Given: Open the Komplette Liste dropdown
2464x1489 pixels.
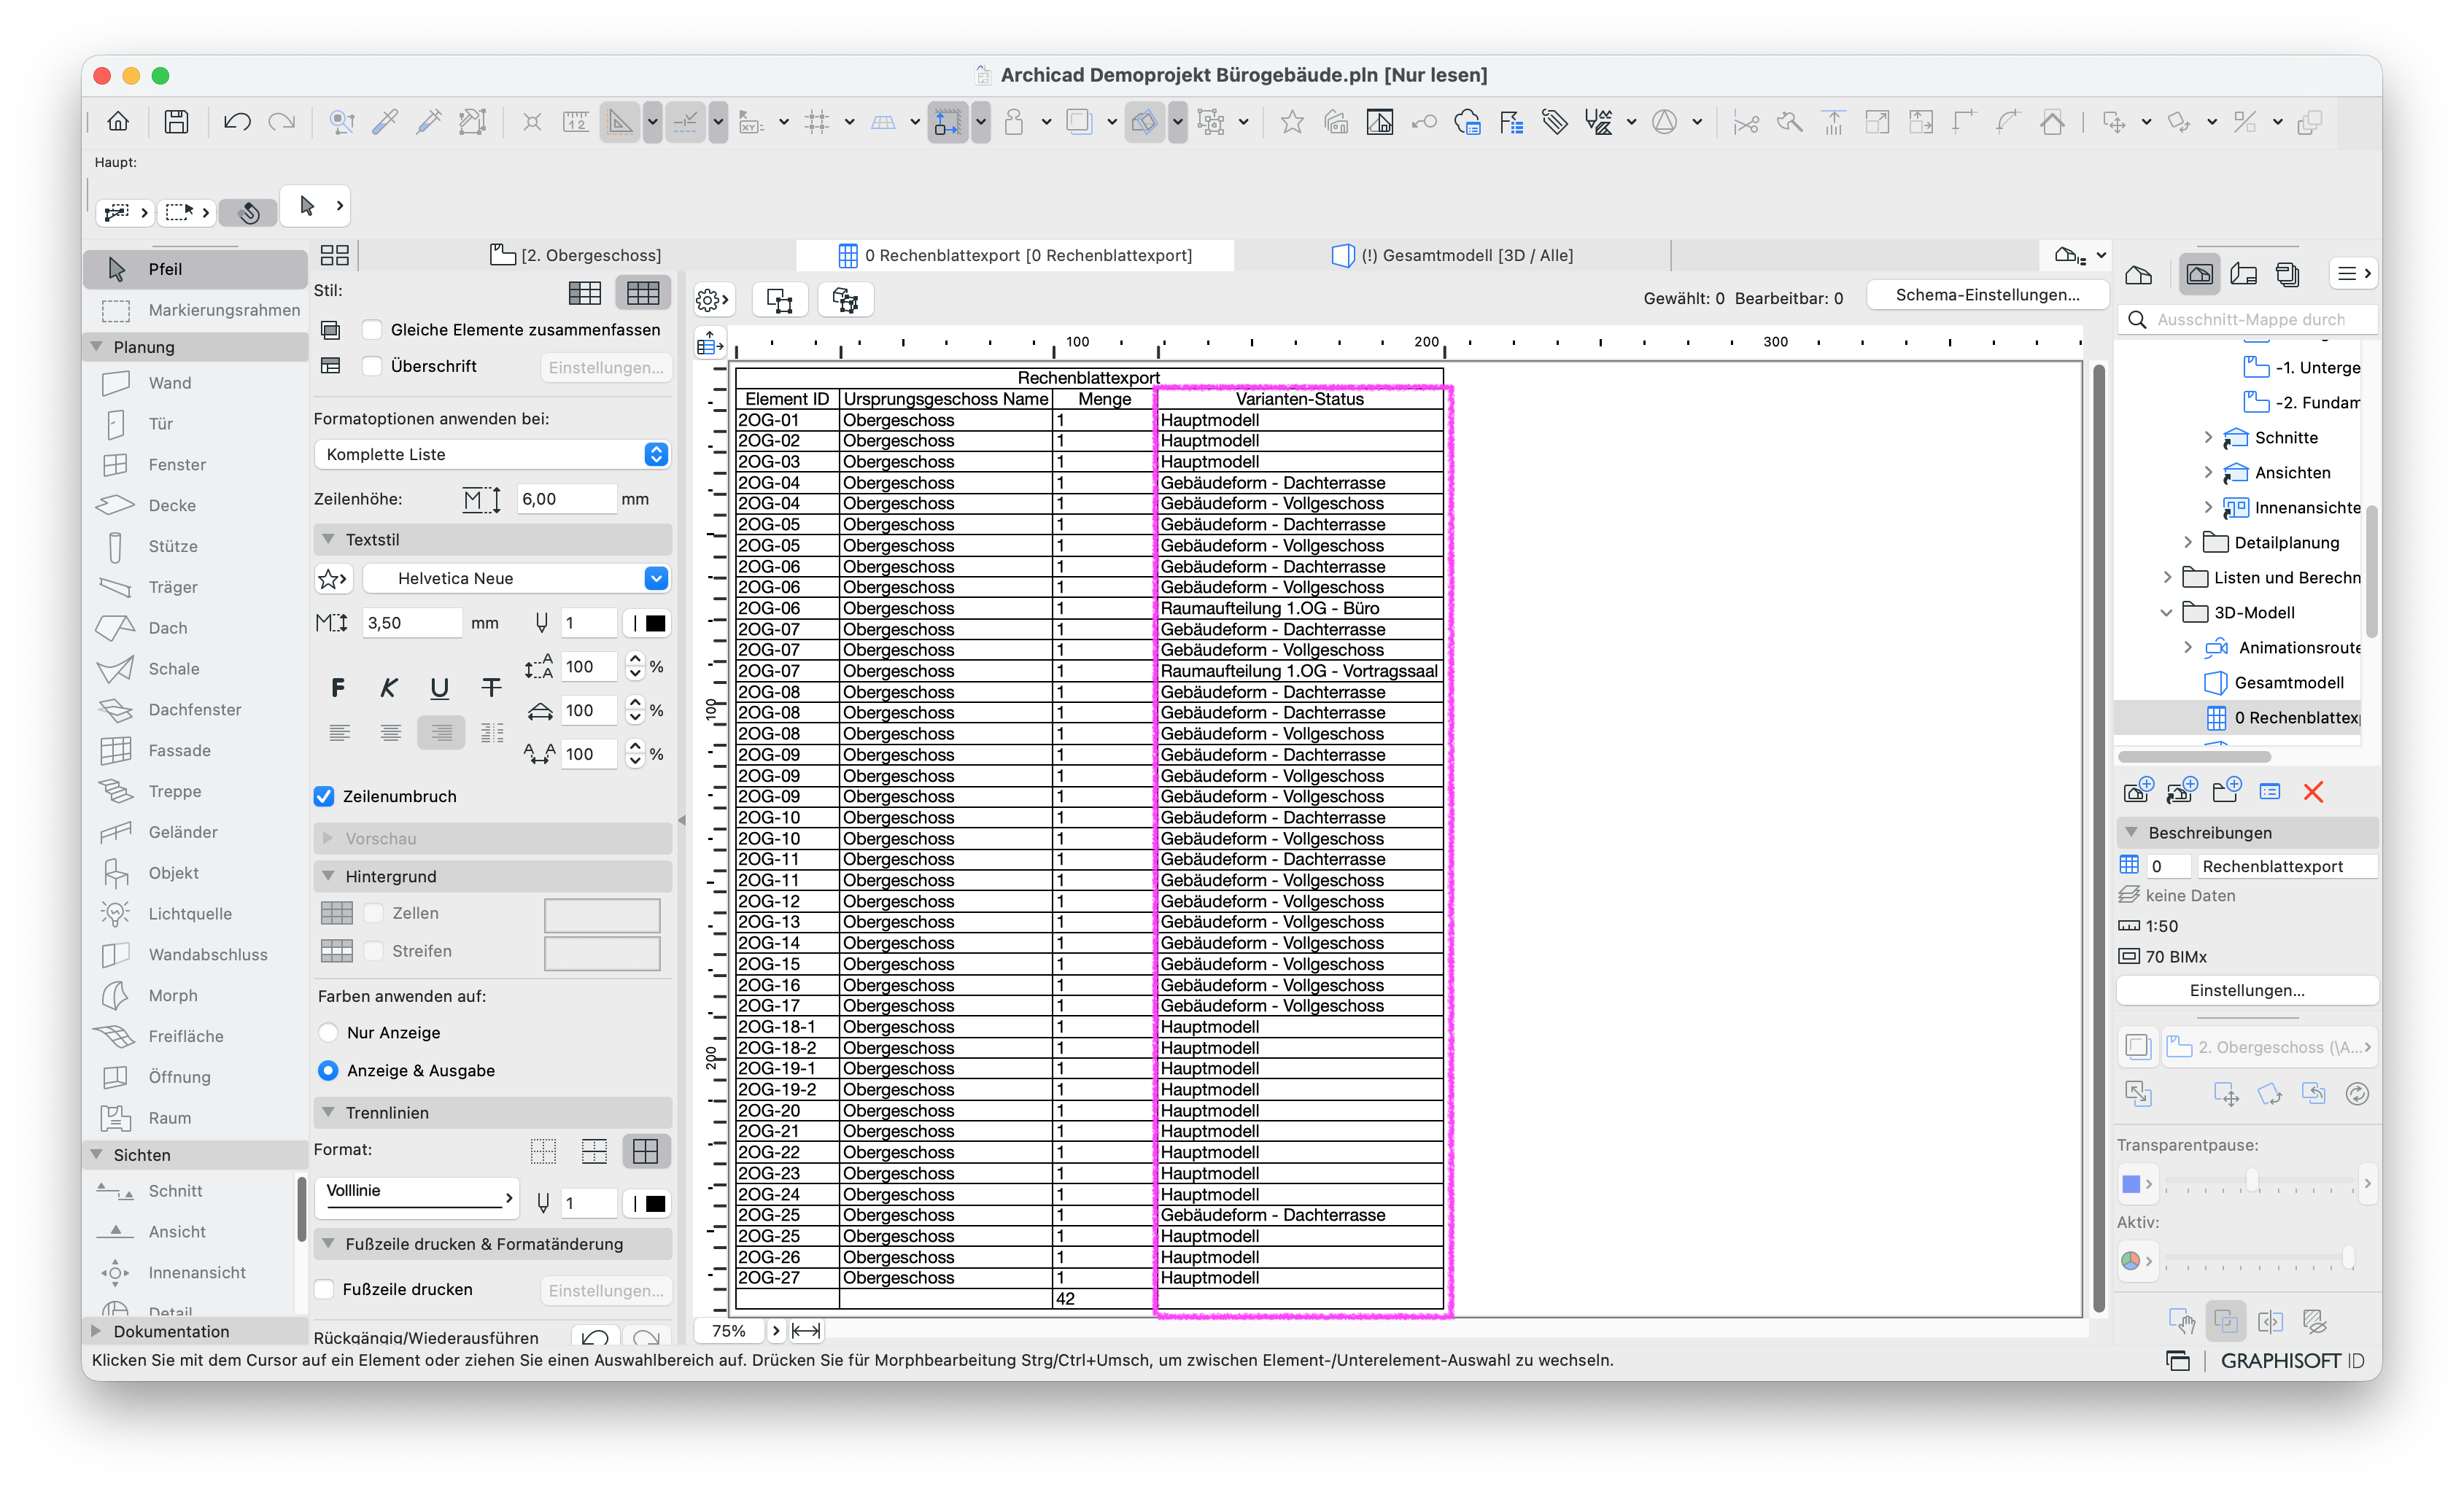Looking at the screenshot, I should (x=492, y=454).
